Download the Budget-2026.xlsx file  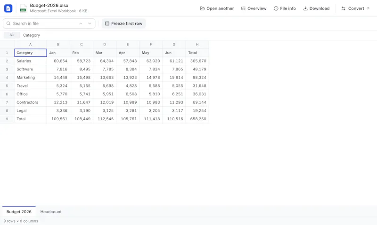pos(316,8)
